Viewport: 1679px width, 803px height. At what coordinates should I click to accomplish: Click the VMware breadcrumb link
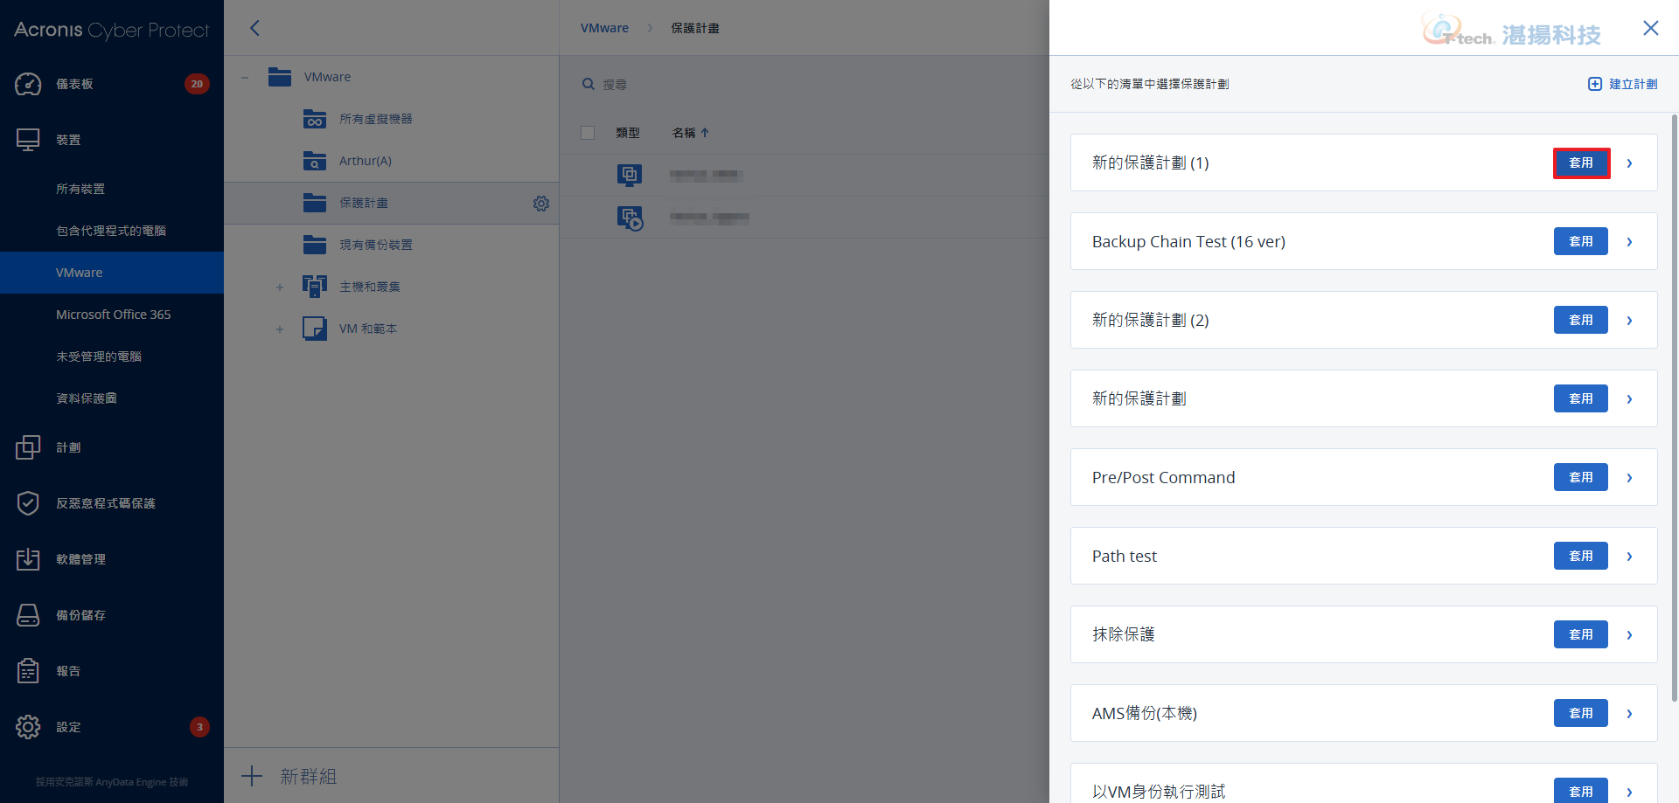[604, 28]
